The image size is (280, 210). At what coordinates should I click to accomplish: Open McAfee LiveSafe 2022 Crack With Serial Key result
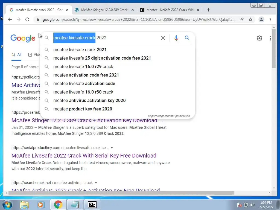pyautogui.click(x=84, y=156)
